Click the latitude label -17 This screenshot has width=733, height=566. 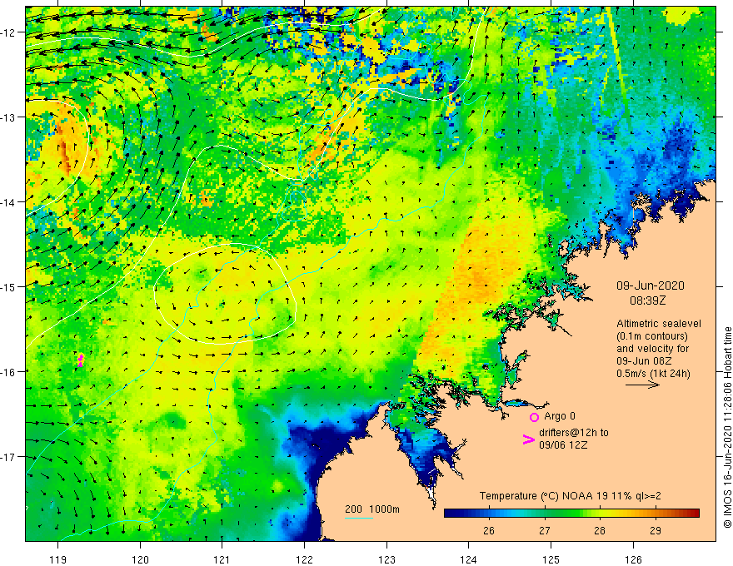coord(8,456)
